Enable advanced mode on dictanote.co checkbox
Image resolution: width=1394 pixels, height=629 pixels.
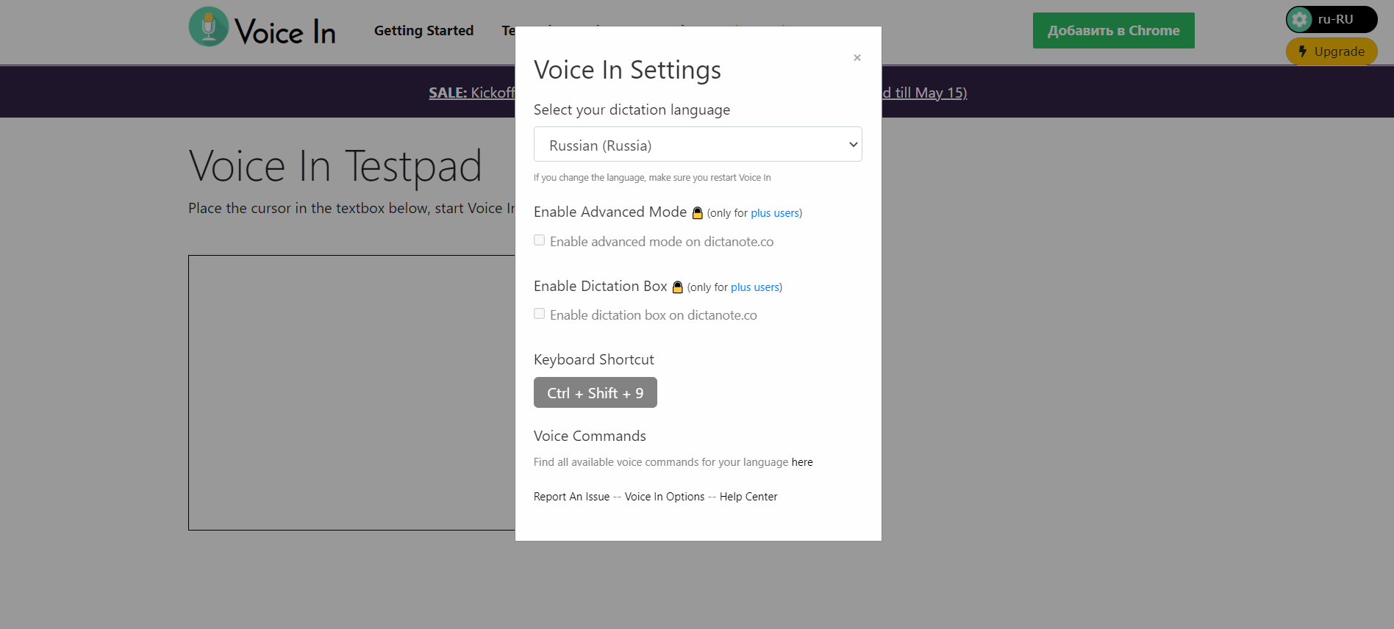click(540, 240)
